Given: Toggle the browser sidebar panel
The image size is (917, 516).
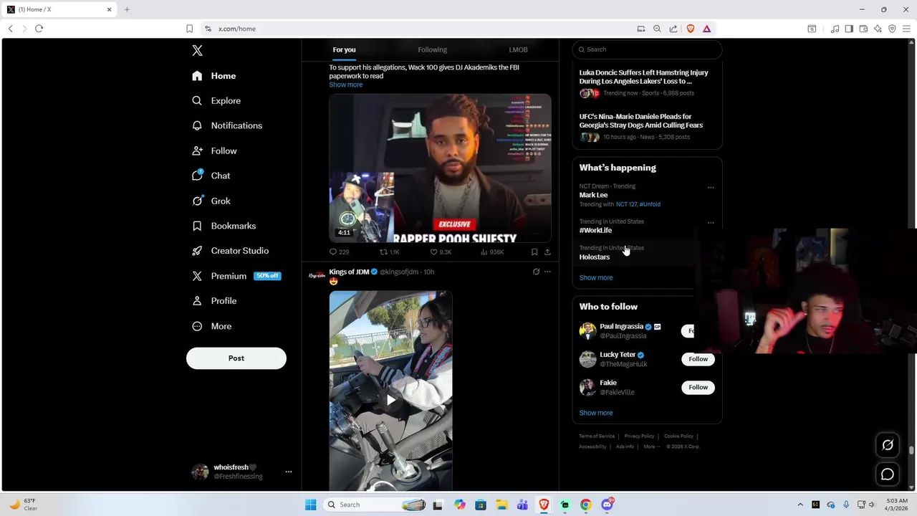Looking at the screenshot, I should tap(849, 29).
